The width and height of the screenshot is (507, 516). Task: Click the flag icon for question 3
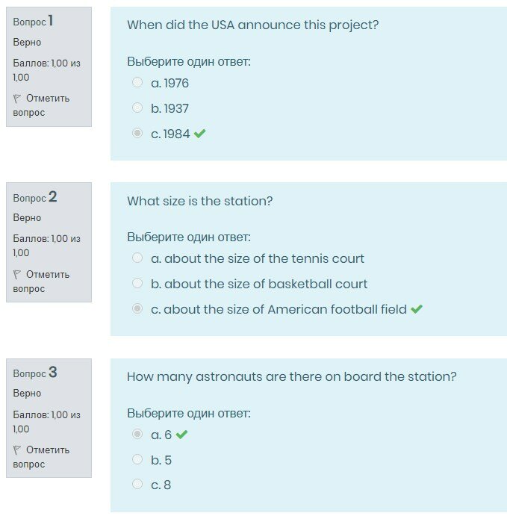tap(17, 450)
